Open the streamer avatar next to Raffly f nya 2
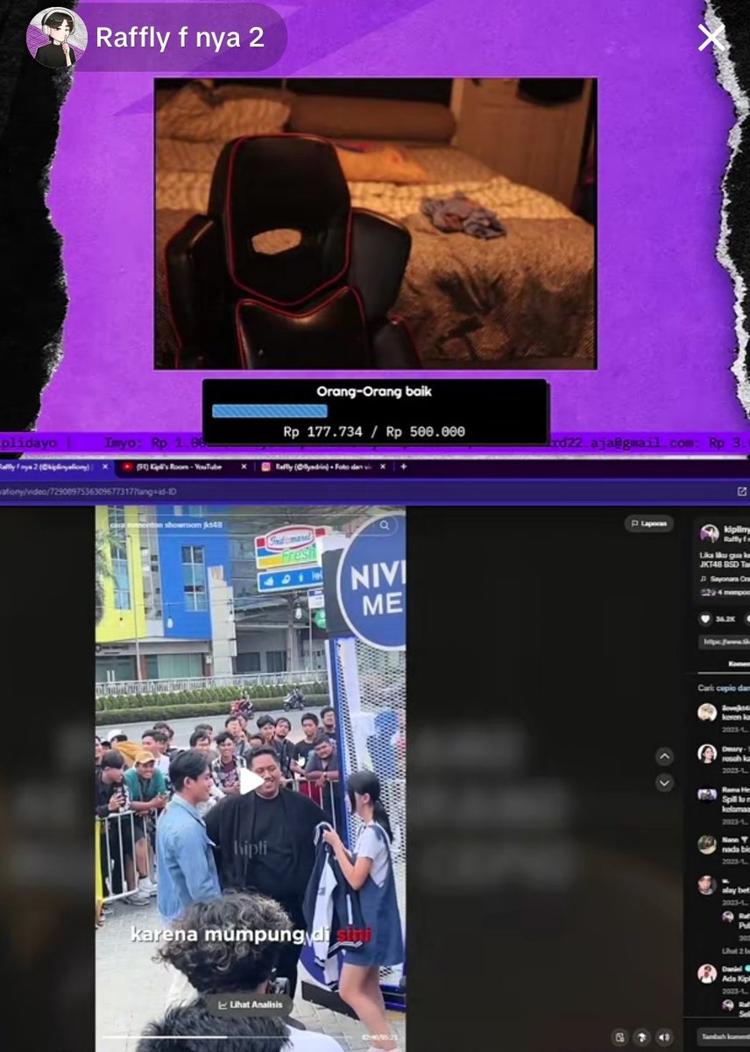 click(57, 38)
